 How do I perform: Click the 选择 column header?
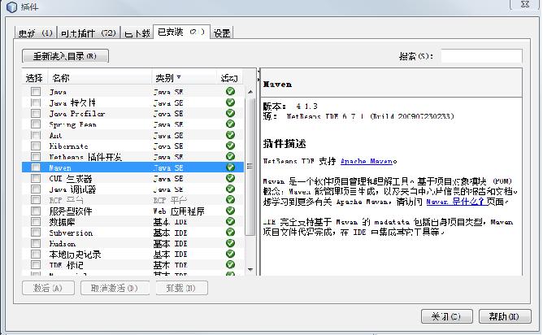34,78
